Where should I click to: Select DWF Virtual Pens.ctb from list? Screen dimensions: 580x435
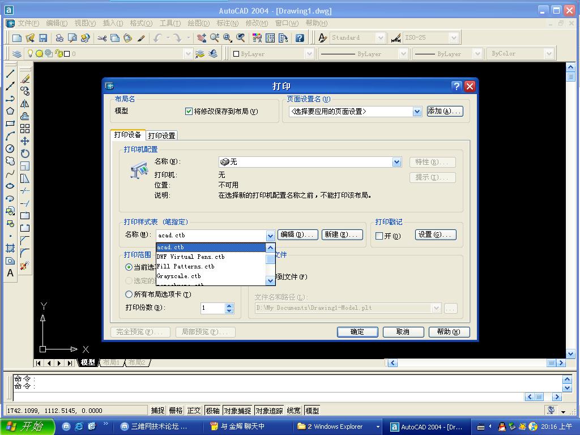pos(211,257)
